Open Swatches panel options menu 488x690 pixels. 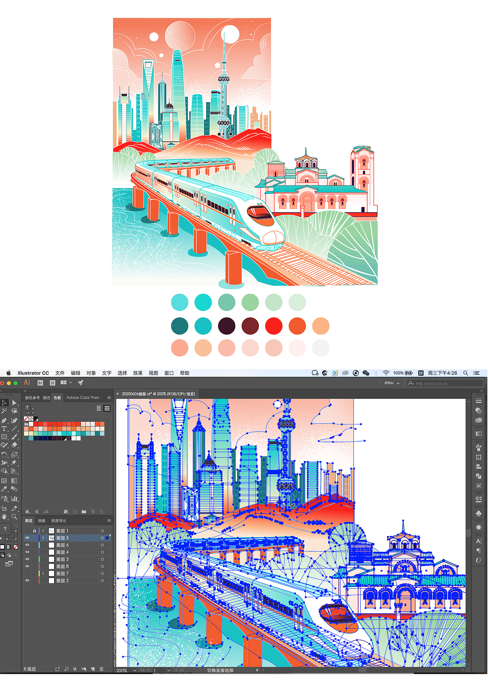pyautogui.click(x=109, y=397)
